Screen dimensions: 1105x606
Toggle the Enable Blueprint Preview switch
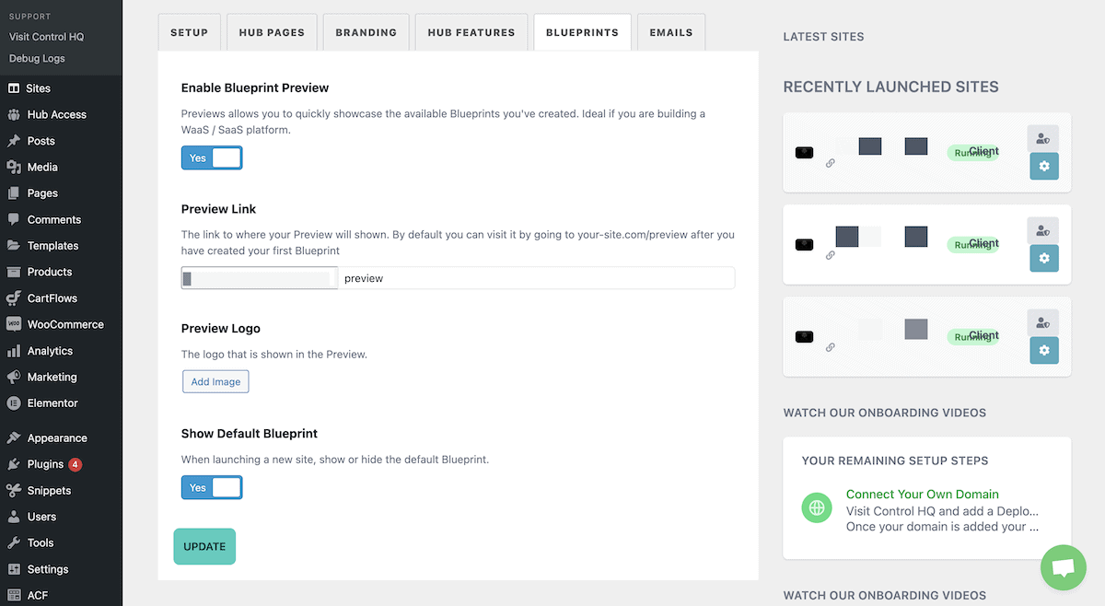(212, 158)
